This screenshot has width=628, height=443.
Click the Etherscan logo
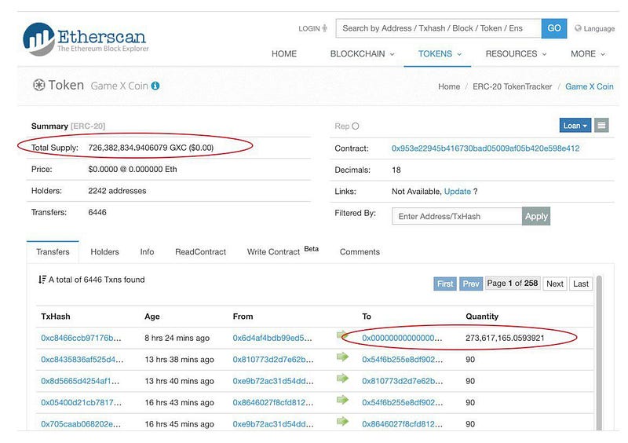click(86, 38)
